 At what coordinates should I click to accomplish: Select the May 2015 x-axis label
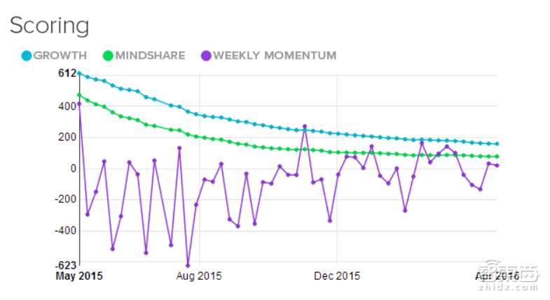click(x=79, y=276)
